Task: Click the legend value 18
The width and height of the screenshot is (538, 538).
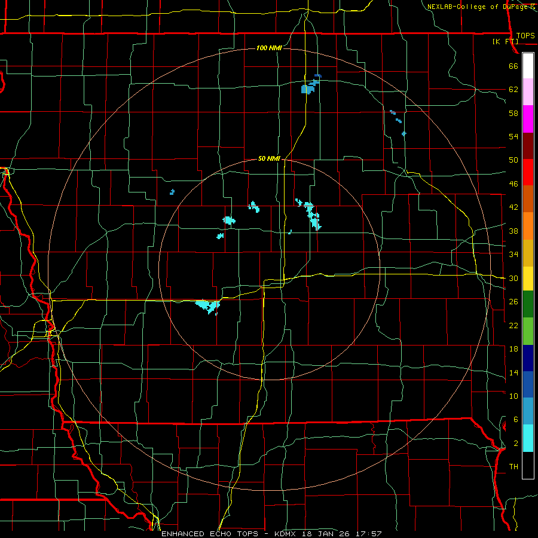Action: pyautogui.click(x=513, y=349)
